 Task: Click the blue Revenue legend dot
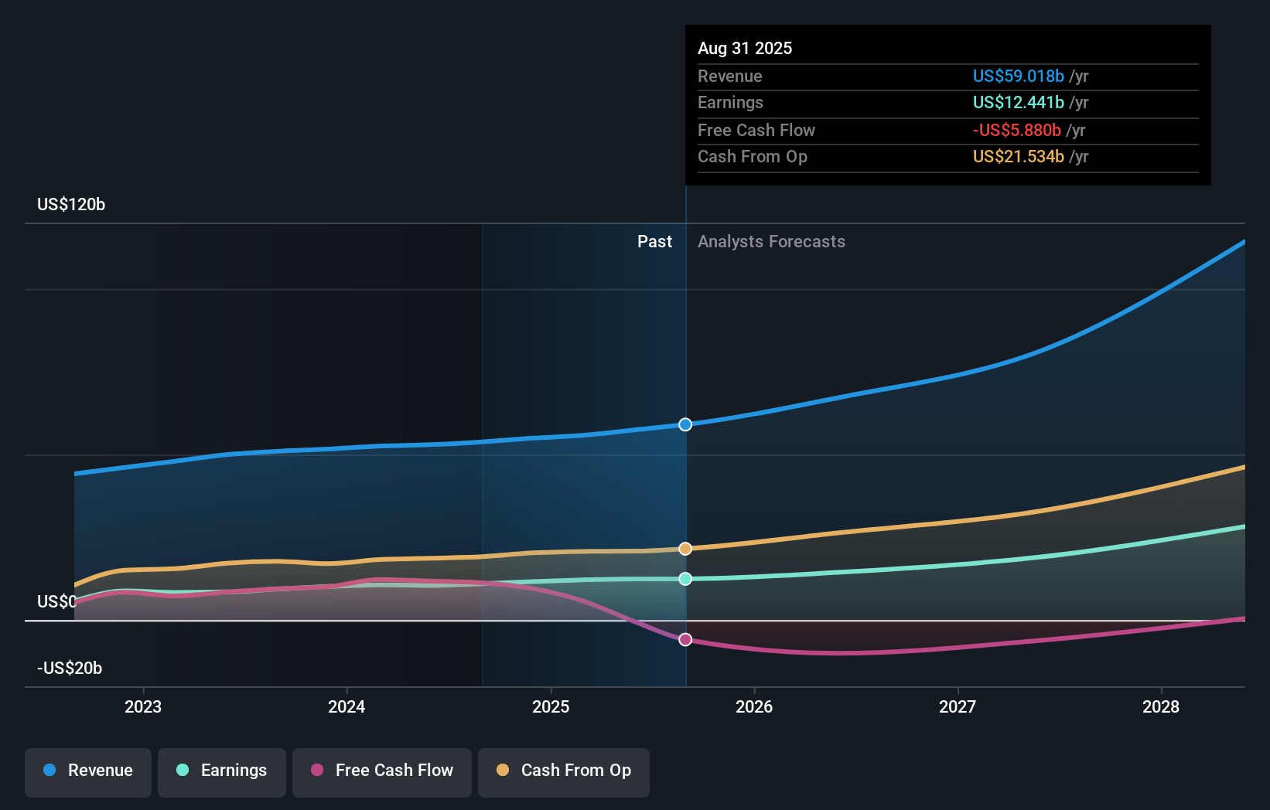[x=50, y=770]
